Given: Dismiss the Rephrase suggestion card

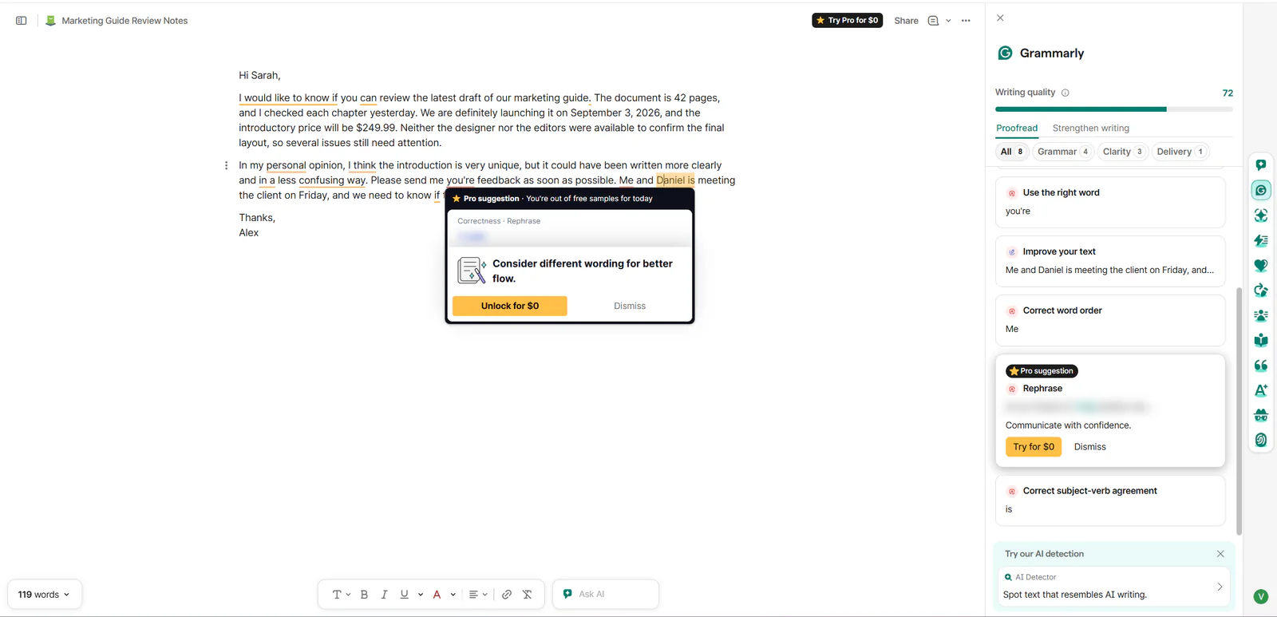Looking at the screenshot, I should tap(1090, 447).
